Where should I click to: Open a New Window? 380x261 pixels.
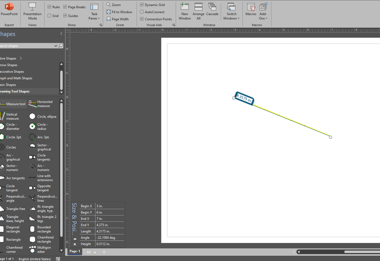[185, 11]
